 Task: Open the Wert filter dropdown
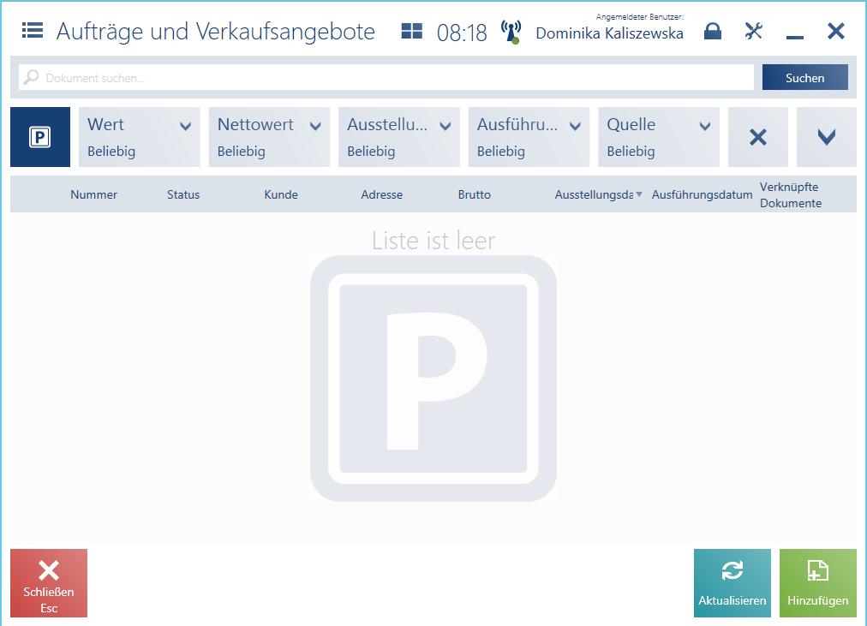(140, 137)
